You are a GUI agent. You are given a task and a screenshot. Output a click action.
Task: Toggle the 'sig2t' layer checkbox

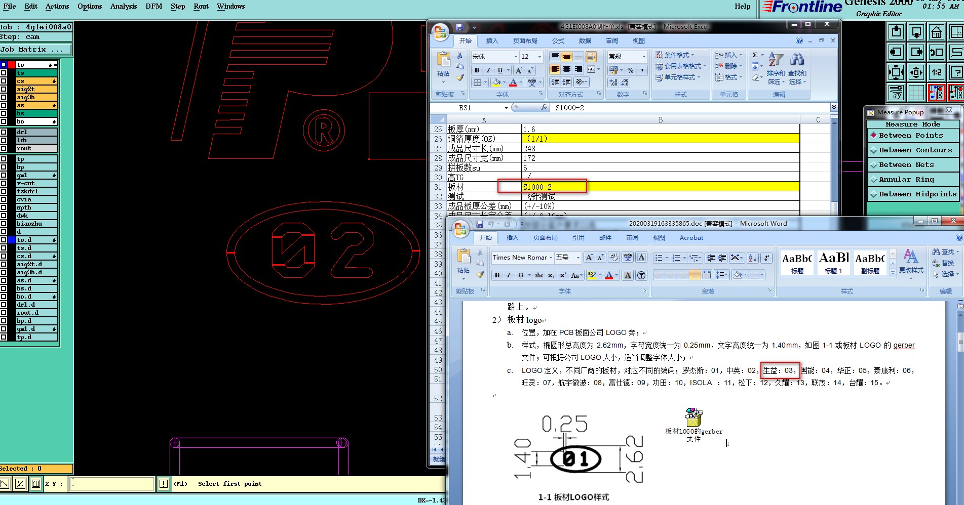point(4,89)
